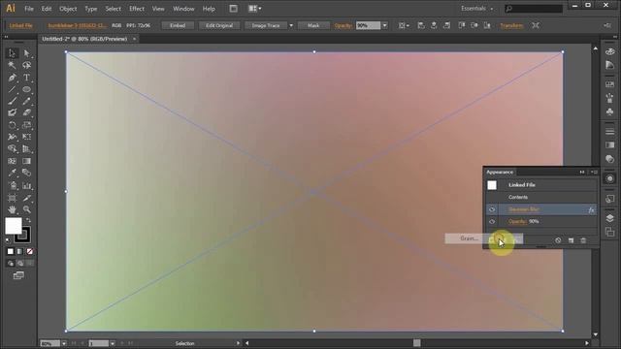Swap fill and stroke arrows
This screenshot has height=349, width=621.
[28, 220]
